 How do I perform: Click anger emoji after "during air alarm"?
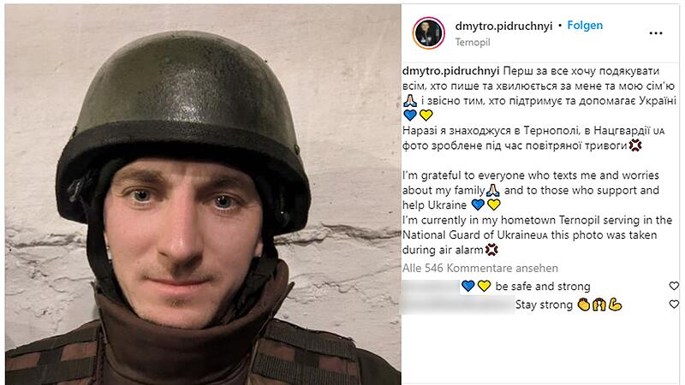pyautogui.click(x=491, y=250)
